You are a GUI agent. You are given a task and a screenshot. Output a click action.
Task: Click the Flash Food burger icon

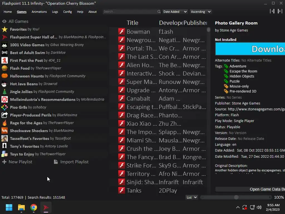(x=4, y=68)
